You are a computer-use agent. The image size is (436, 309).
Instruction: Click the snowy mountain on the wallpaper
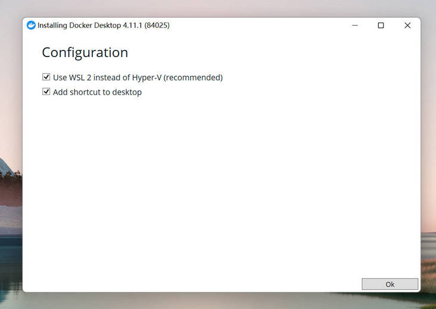coord(6,169)
